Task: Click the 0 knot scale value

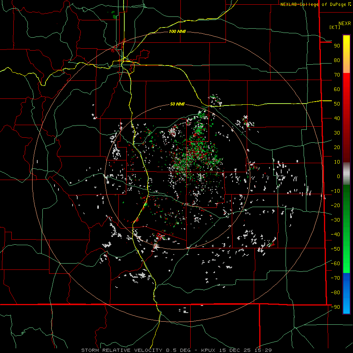Action: pyautogui.click(x=338, y=176)
